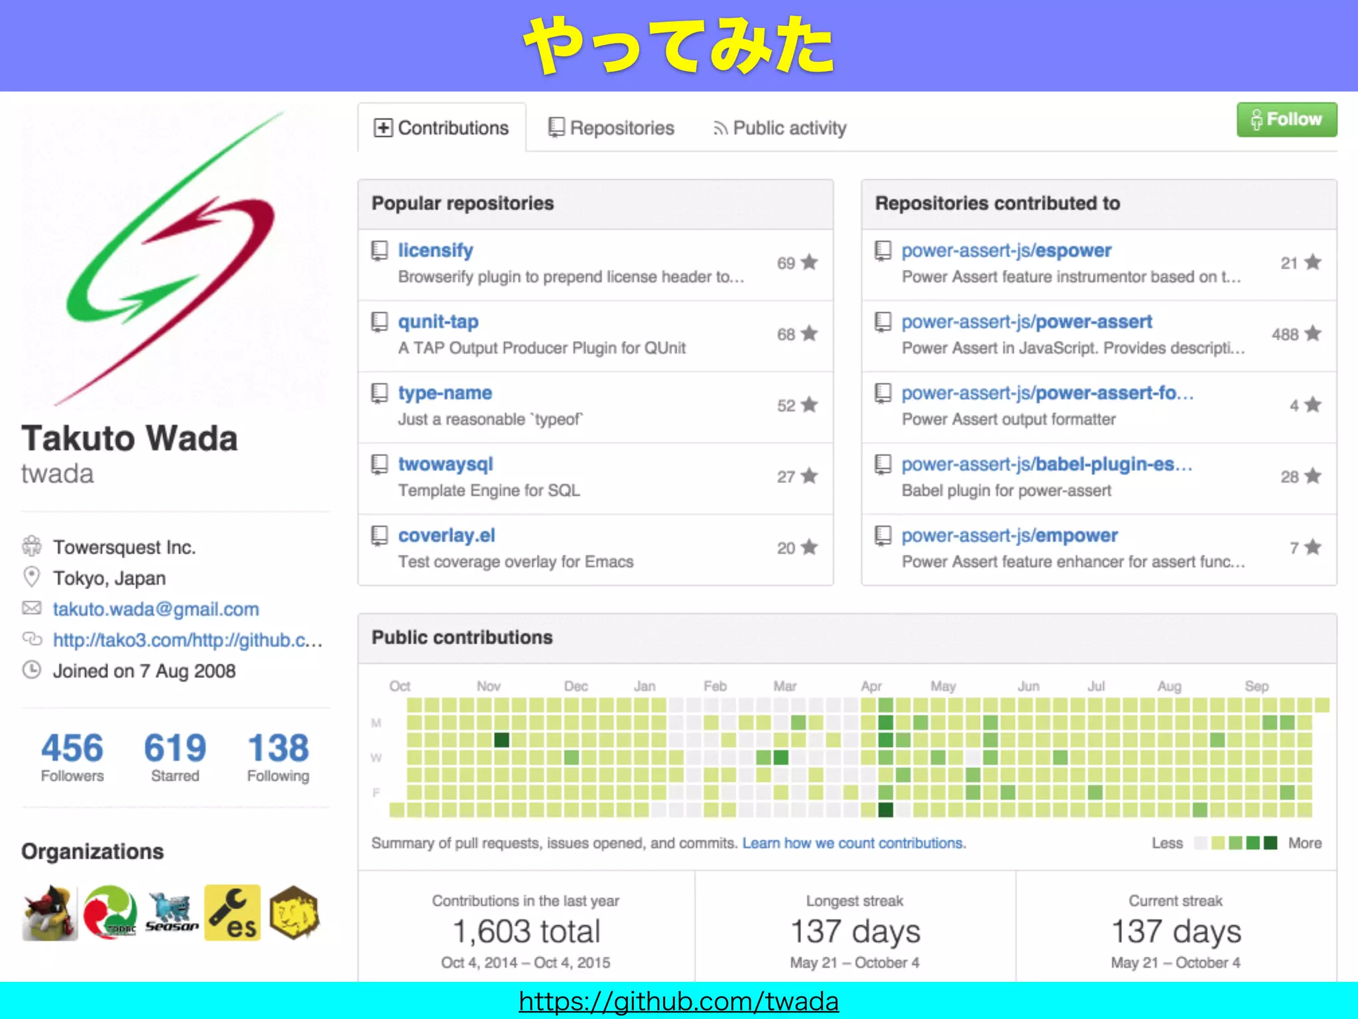Open the twowaysql repository
The image size is (1358, 1019).
445,464
